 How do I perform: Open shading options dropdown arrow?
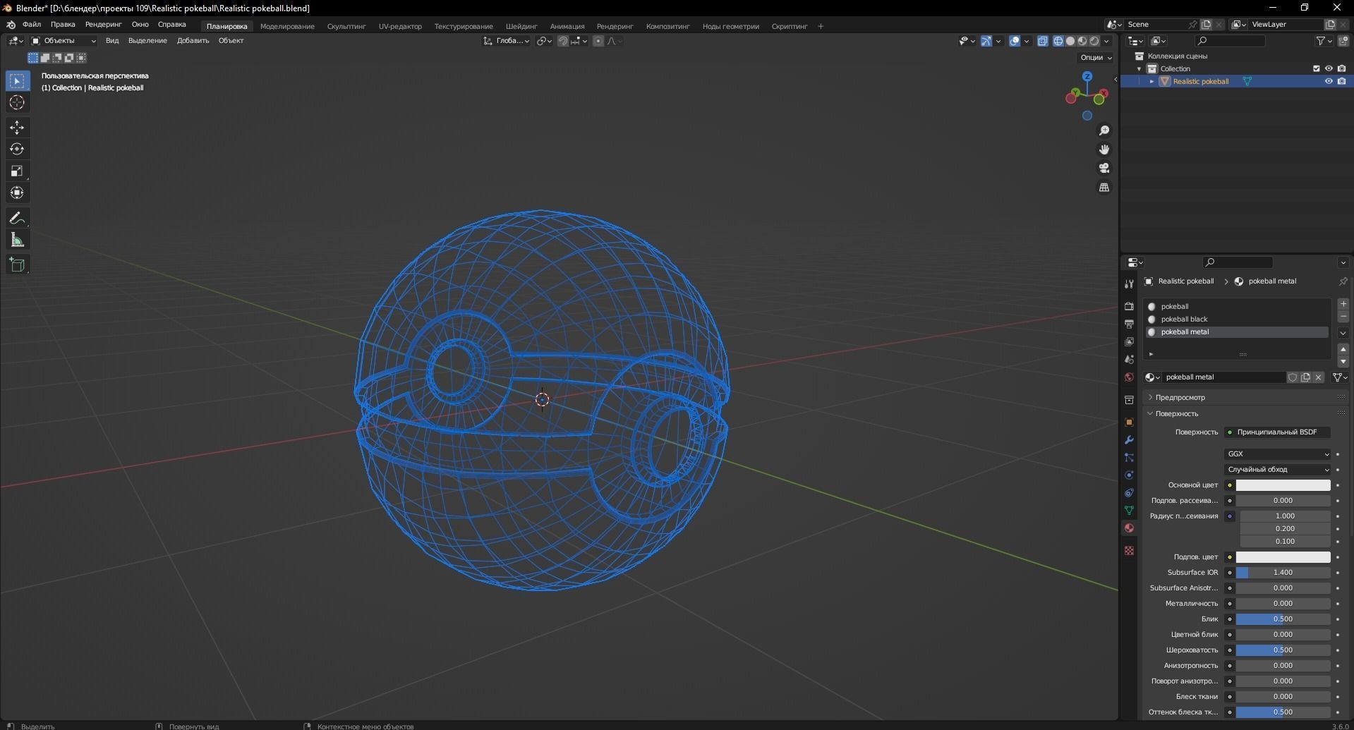tap(1107, 41)
